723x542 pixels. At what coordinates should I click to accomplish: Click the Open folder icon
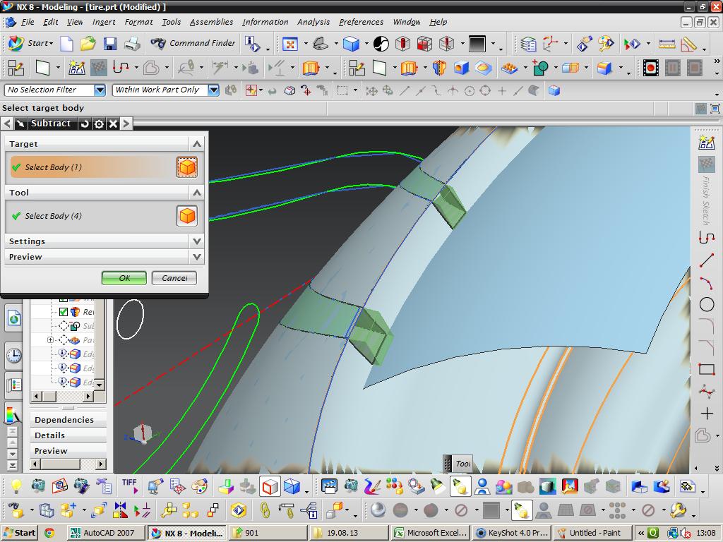tap(88, 44)
